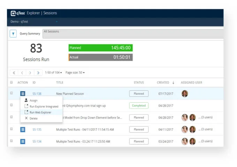Go to first page arrow
The height and width of the screenshot is (167, 237).
(14, 73)
